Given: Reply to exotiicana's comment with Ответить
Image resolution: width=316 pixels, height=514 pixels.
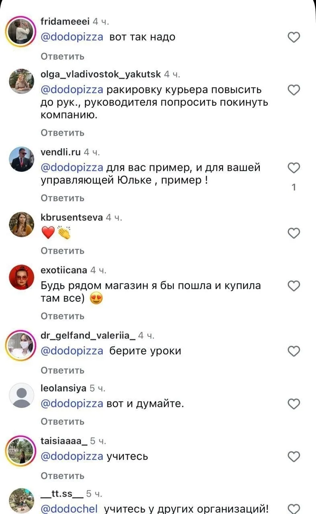Looking at the screenshot, I should [x=63, y=316].
